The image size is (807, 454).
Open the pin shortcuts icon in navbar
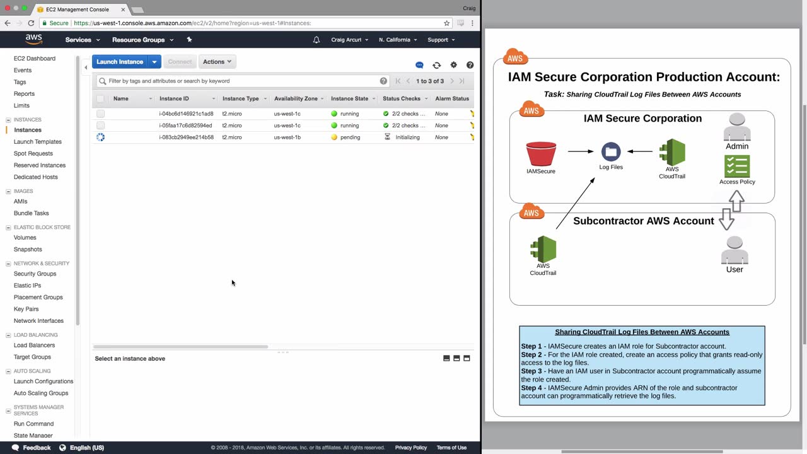189,40
